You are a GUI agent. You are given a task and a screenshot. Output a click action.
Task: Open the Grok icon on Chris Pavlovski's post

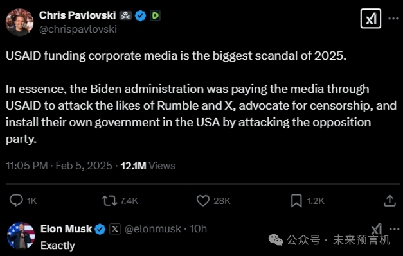point(371,19)
